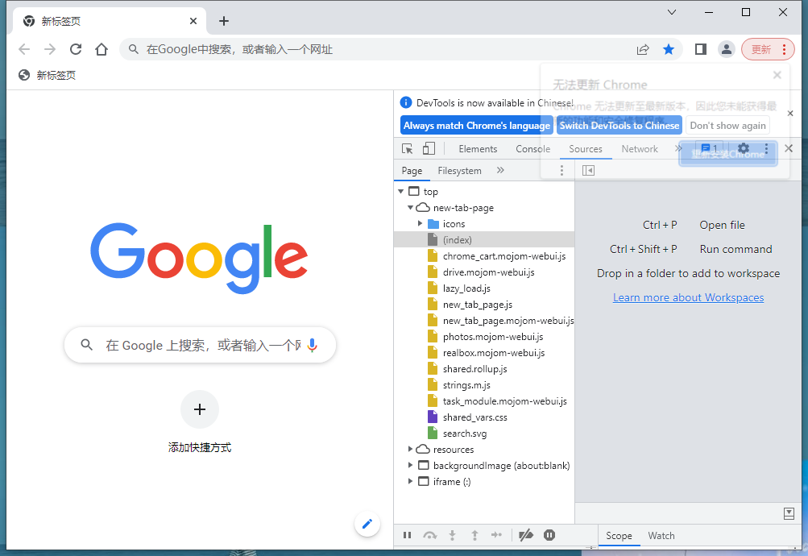This screenshot has height=556, width=808.
Task: Switch to the Console tab
Action: pyautogui.click(x=532, y=149)
